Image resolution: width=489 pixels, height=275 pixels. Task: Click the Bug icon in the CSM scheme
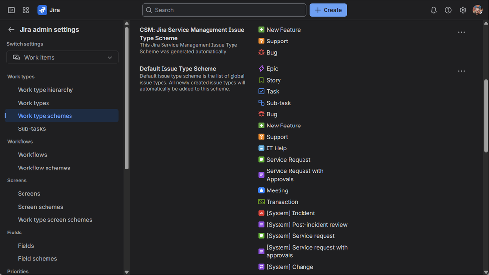pos(261,52)
